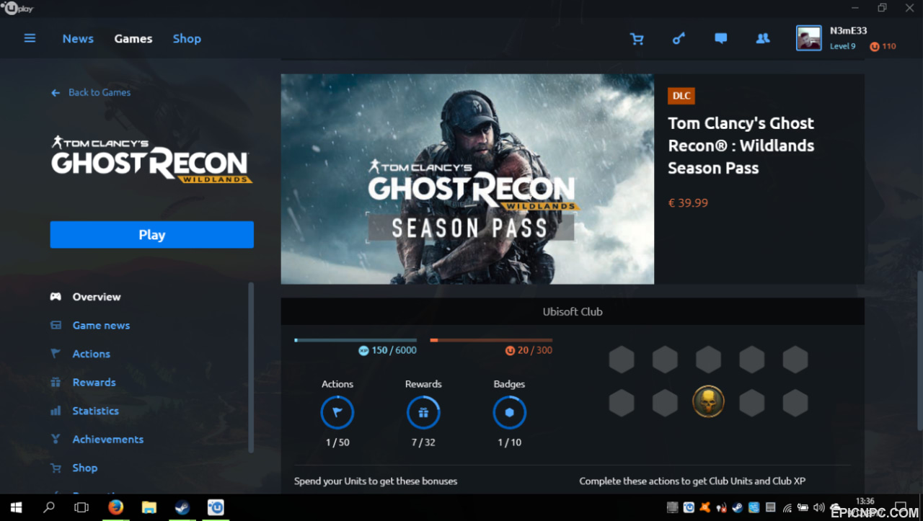
Task: Switch to the News tab
Action: pyautogui.click(x=78, y=39)
